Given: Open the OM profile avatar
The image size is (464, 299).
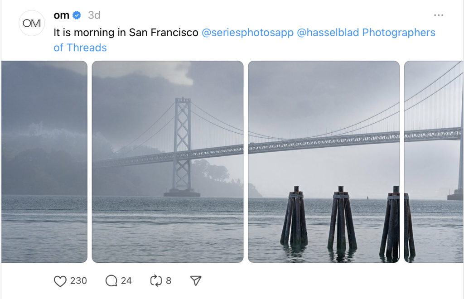Looking at the screenshot, I should 32,23.
